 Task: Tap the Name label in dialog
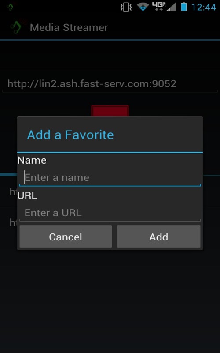point(32,160)
